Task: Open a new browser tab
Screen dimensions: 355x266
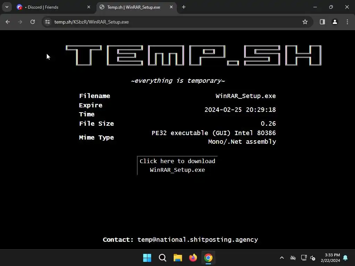Action: (184, 7)
